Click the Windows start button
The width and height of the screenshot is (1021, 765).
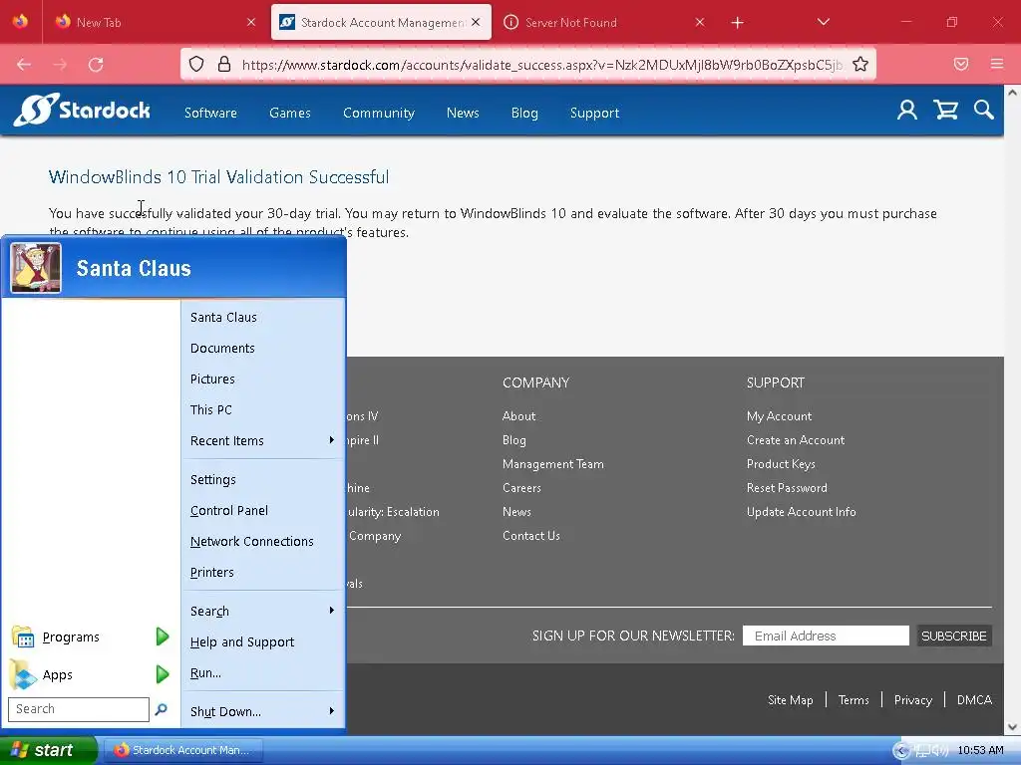(48, 750)
